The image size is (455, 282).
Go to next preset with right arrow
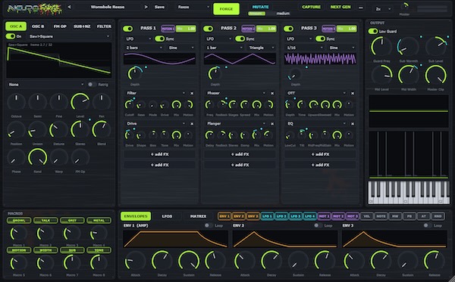(146, 7)
